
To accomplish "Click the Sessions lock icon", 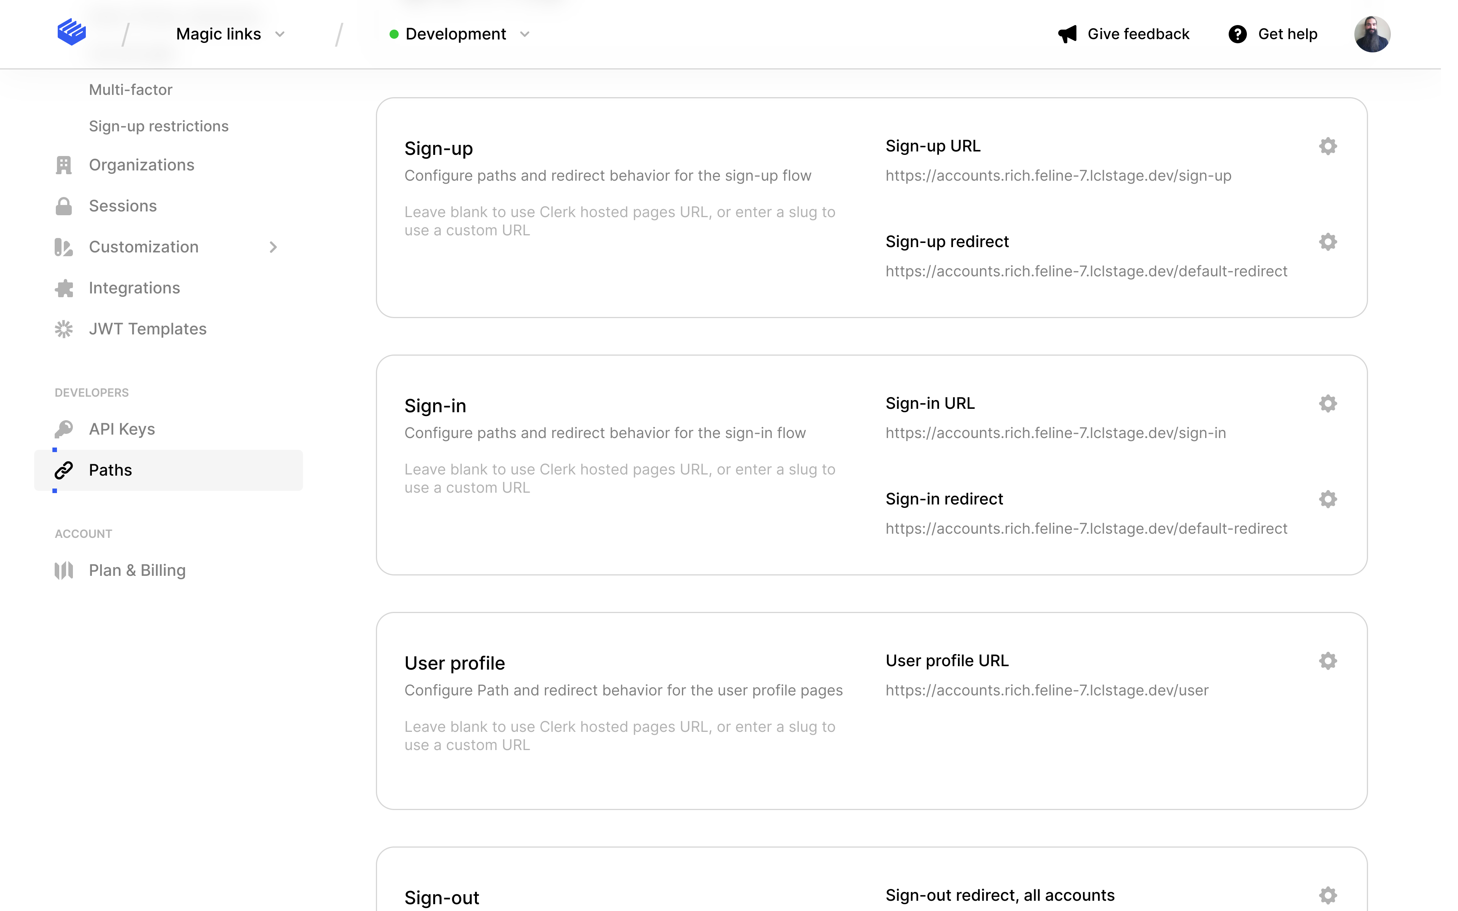I will pos(64,206).
